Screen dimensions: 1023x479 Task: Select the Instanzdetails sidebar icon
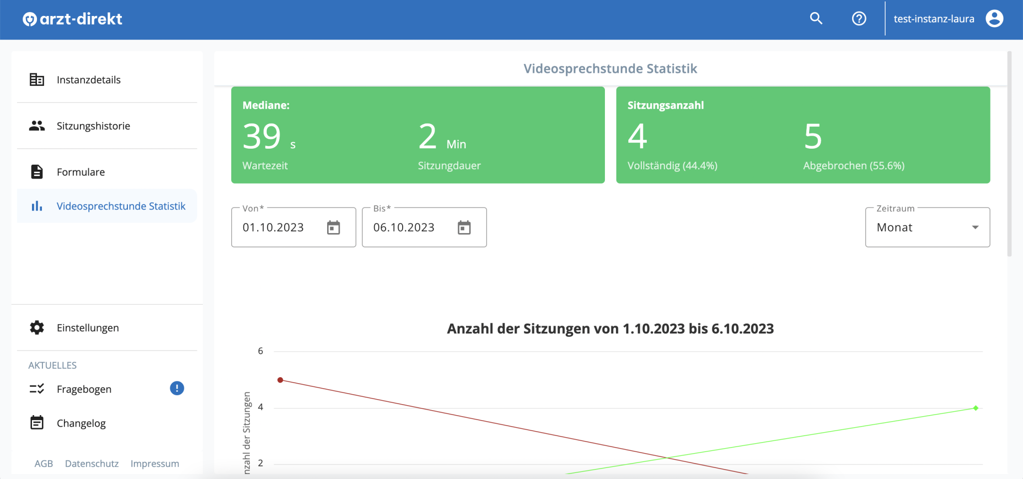pyautogui.click(x=37, y=79)
